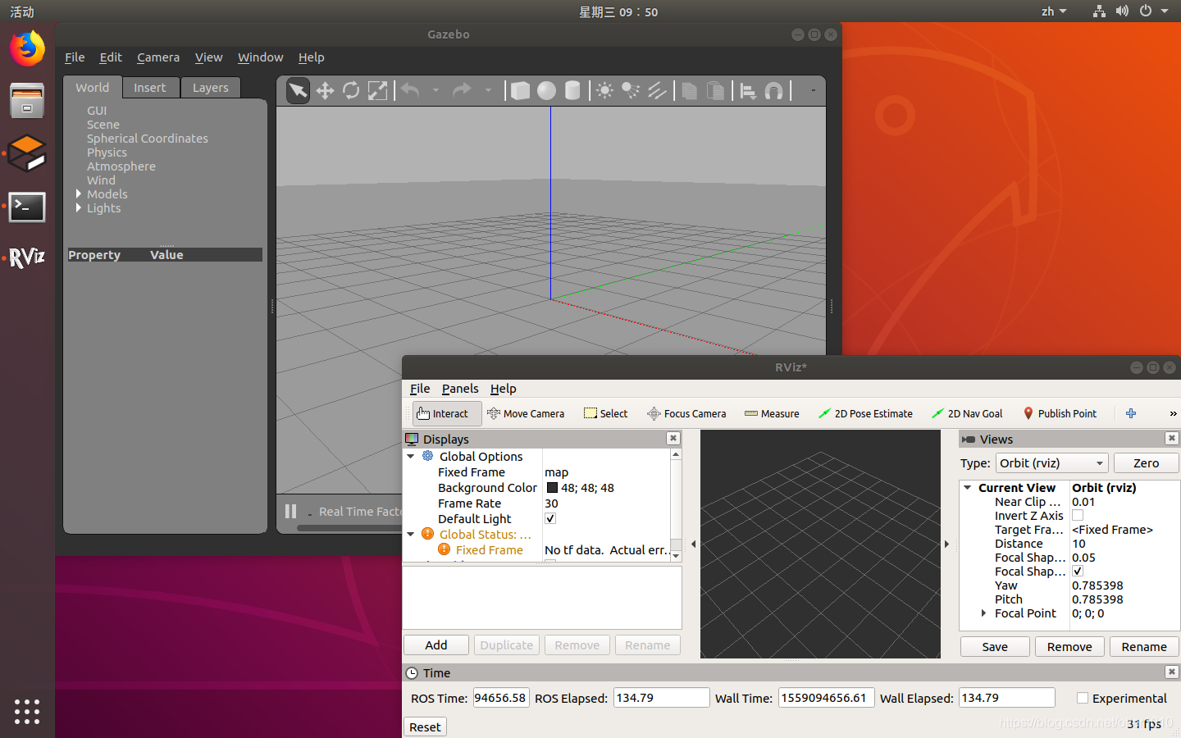Switch to the Layers tab in Gazebo
This screenshot has width=1181, height=738.
pos(211,88)
